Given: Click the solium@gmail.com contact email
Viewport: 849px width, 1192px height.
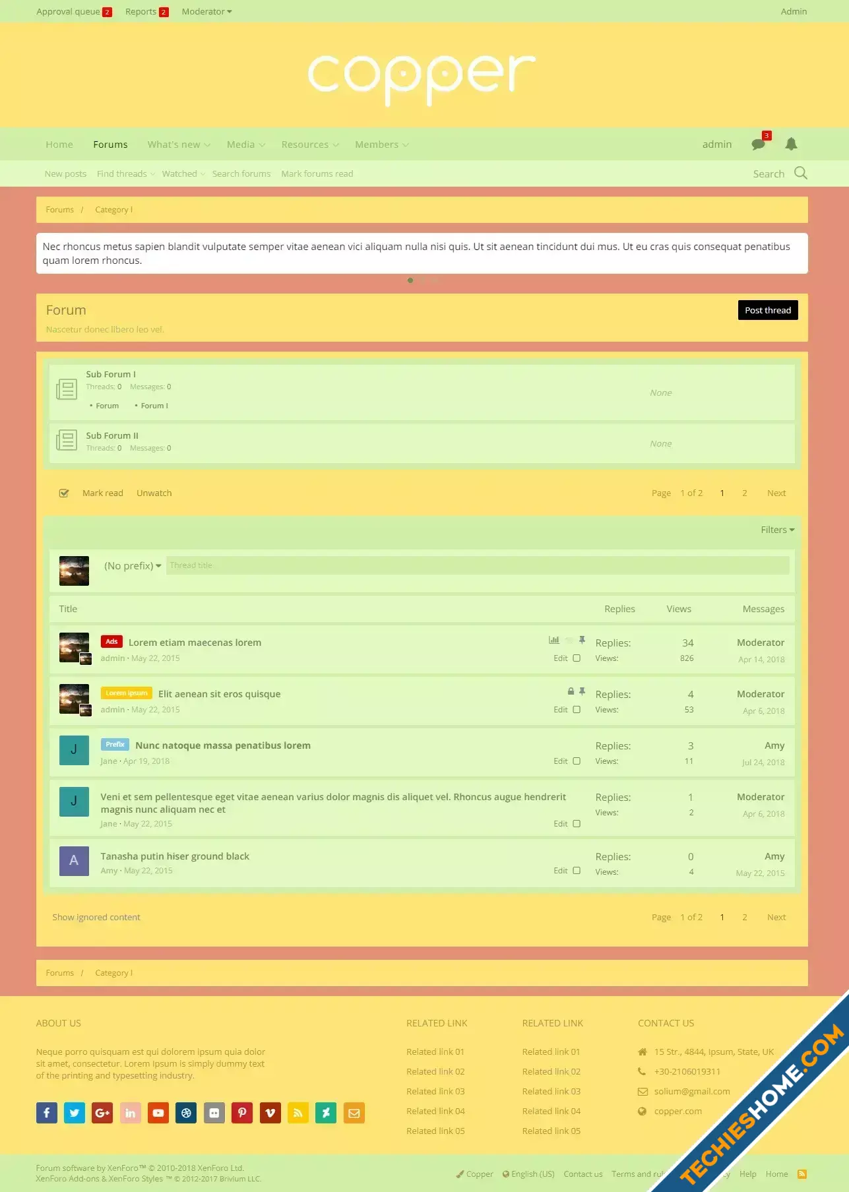Looking at the screenshot, I should pyautogui.click(x=692, y=1091).
